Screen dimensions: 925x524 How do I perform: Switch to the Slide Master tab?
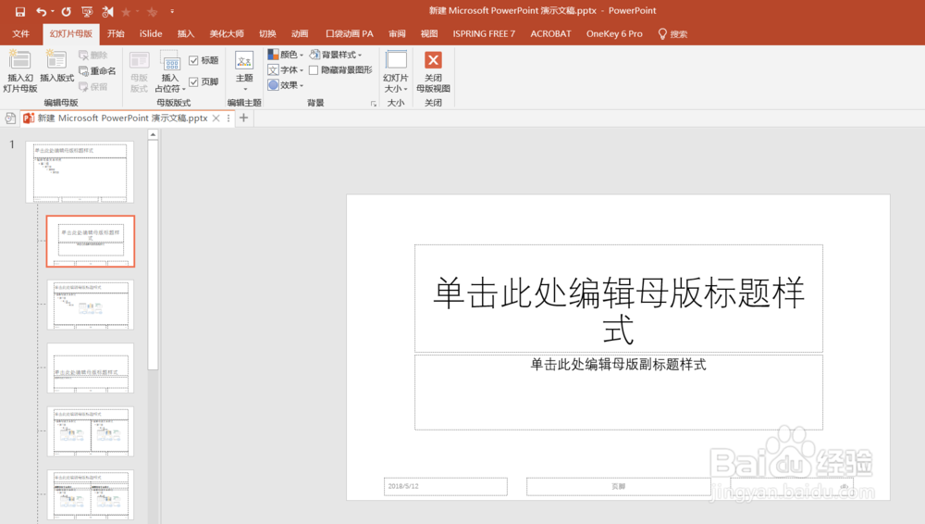pyautogui.click(x=71, y=33)
